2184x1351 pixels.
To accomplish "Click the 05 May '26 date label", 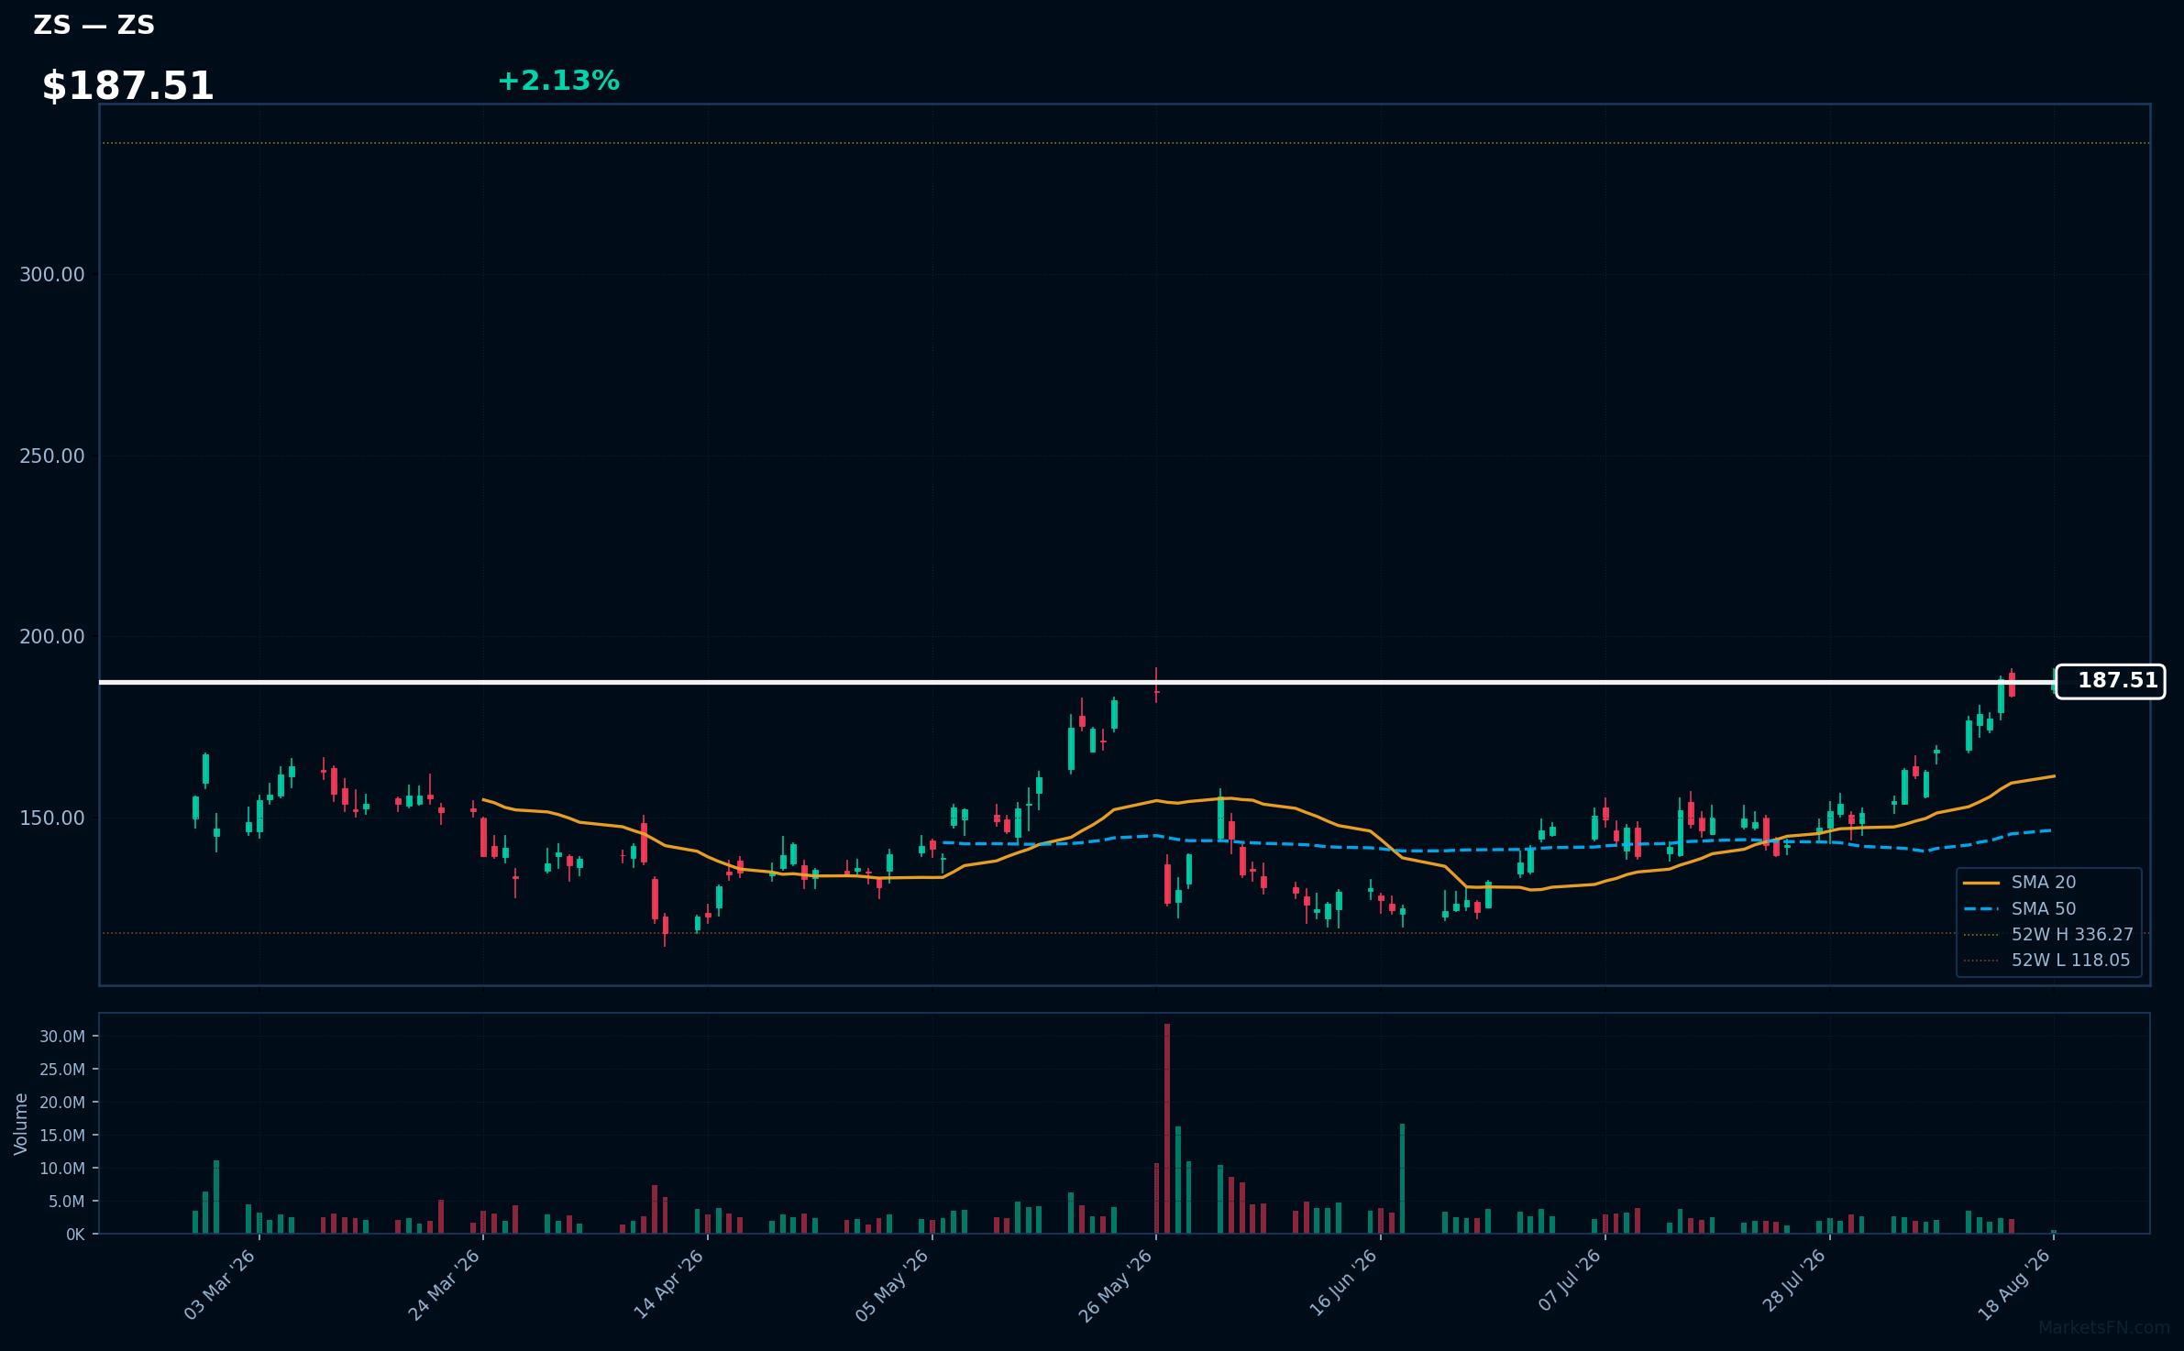I will (x=893, y=1285).
